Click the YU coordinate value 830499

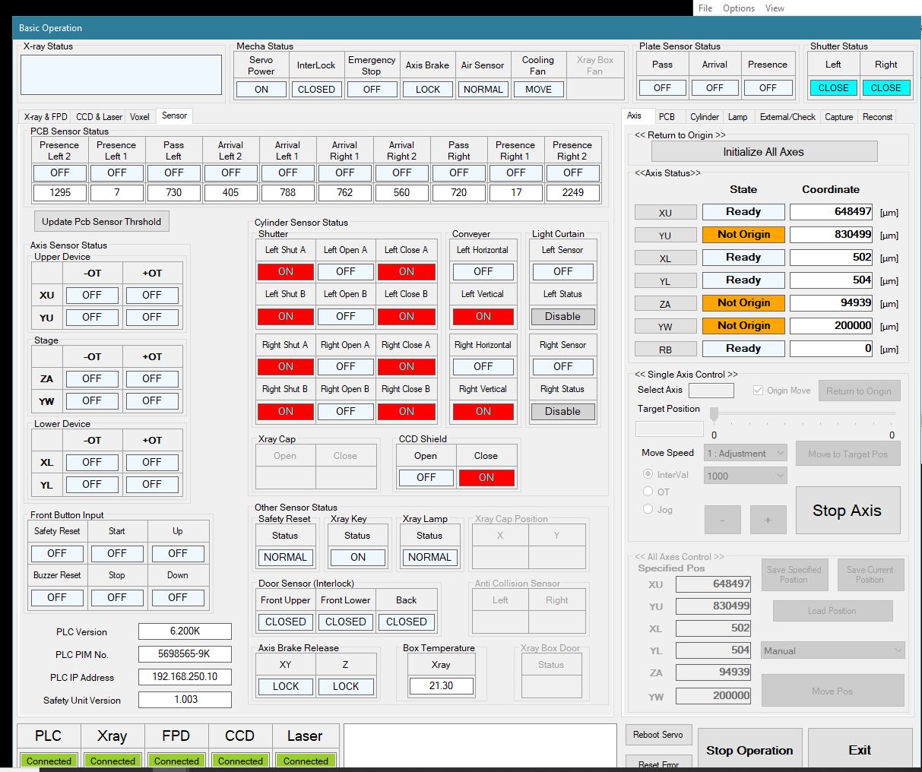[x=832, y=235]
